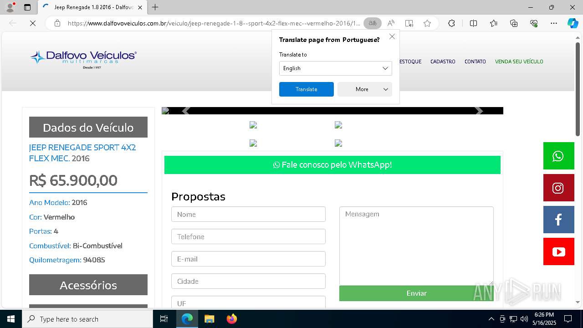This screenshot has height=328, width=583.
Task: Click the Quilometragem: 94085 text
Action: tap(67, 260)
